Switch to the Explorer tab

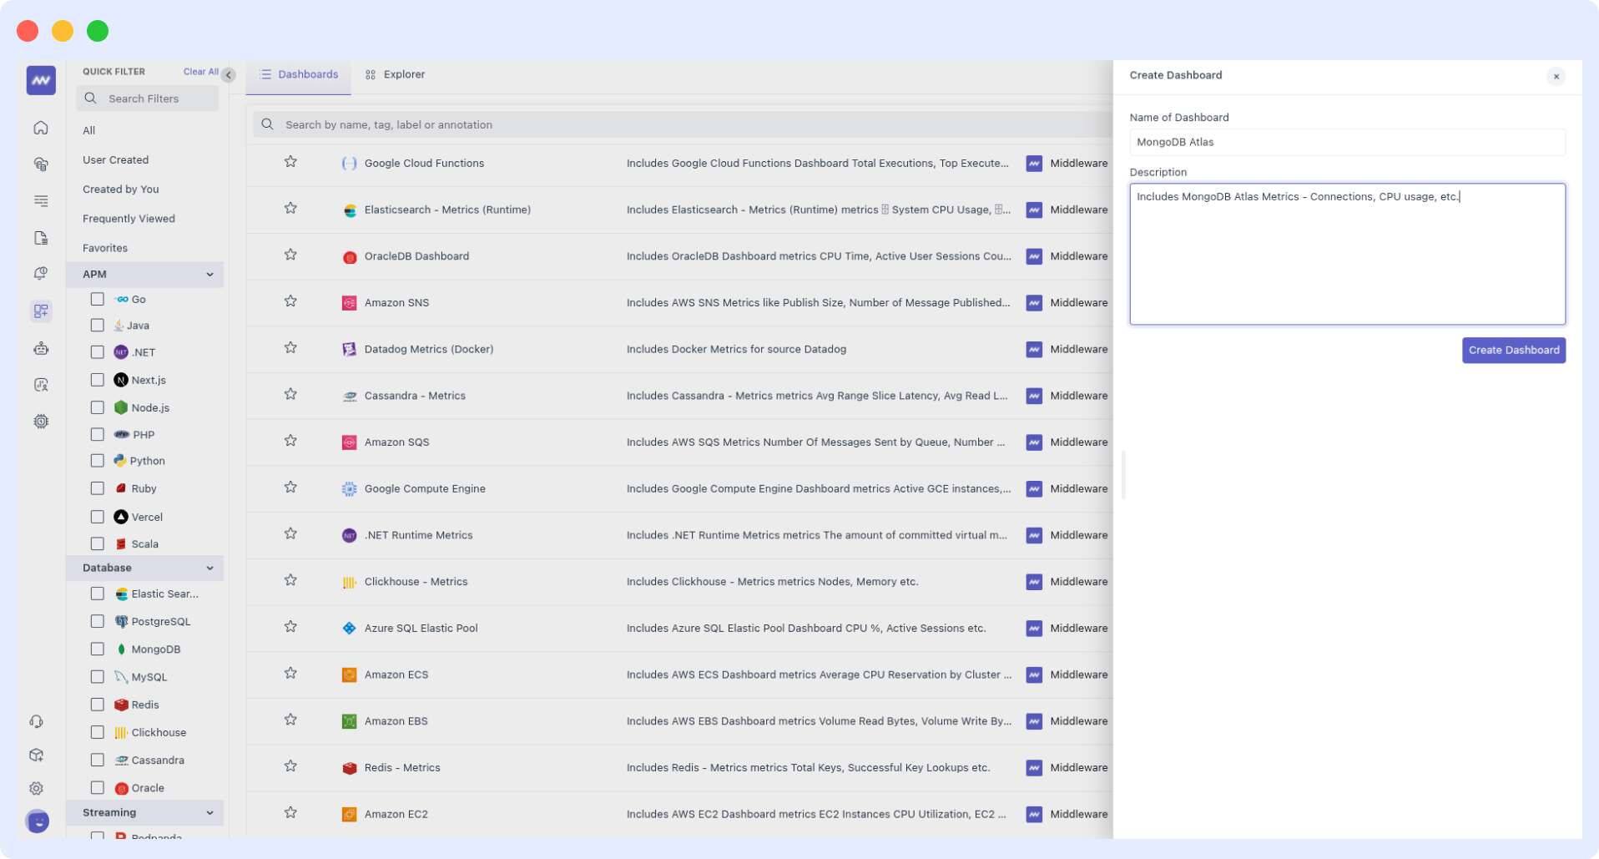(404, 74)
